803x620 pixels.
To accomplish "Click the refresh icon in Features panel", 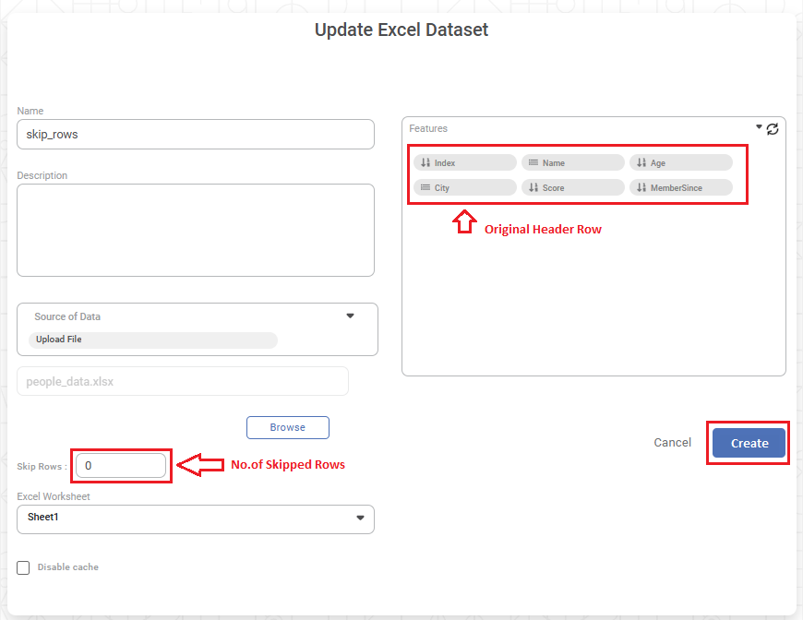I will 773,129.
